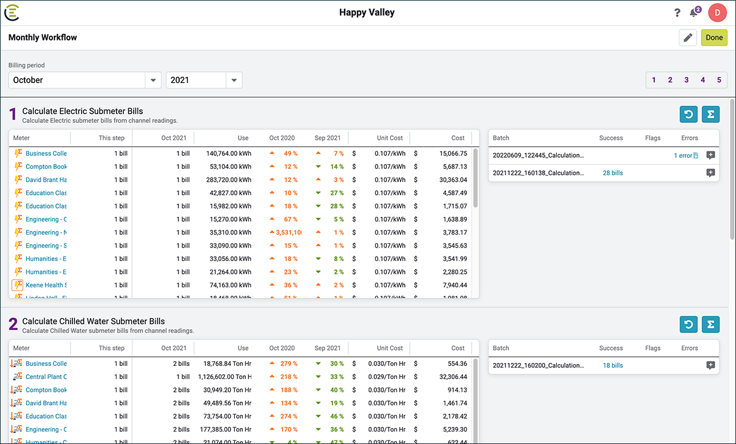Click the main page vertical scrollbar
This screenshot has height=444, width=736.
click(732, 169)
